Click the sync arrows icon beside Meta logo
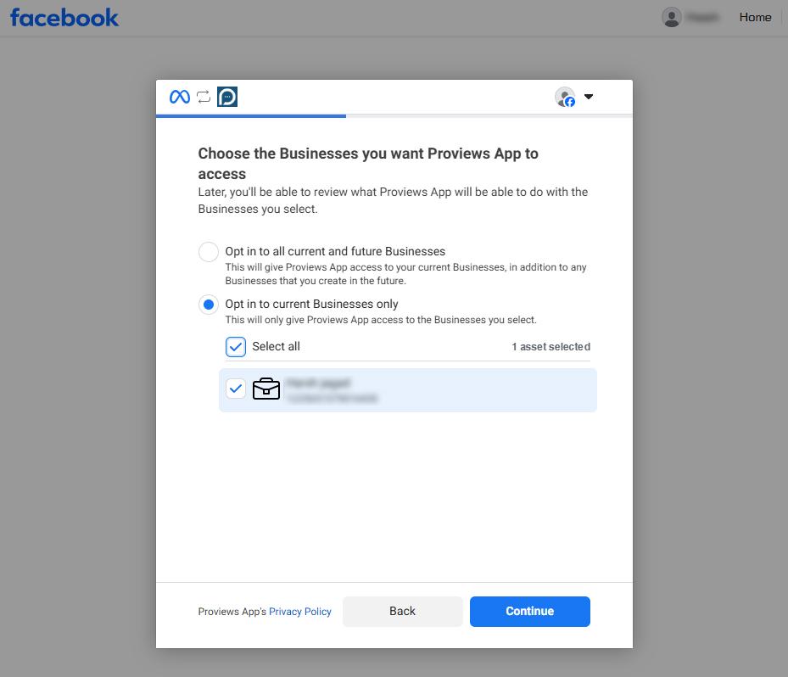 click(204, 97)
